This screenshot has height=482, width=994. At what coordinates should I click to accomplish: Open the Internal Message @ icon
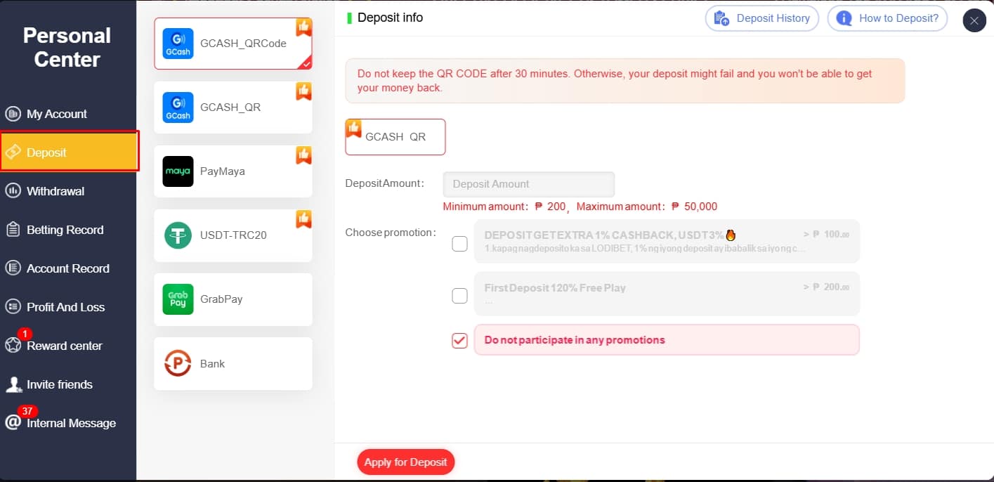[x=13, y=423]
